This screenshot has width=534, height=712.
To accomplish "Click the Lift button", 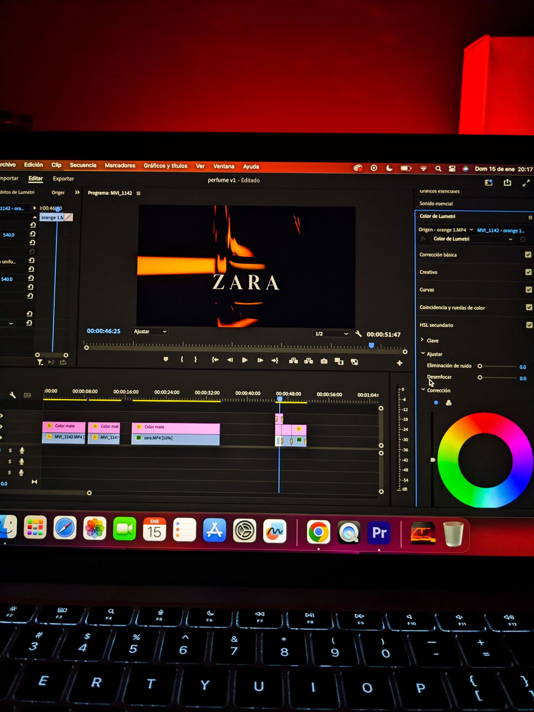I will pyautogui.click(x=293, y=361).
